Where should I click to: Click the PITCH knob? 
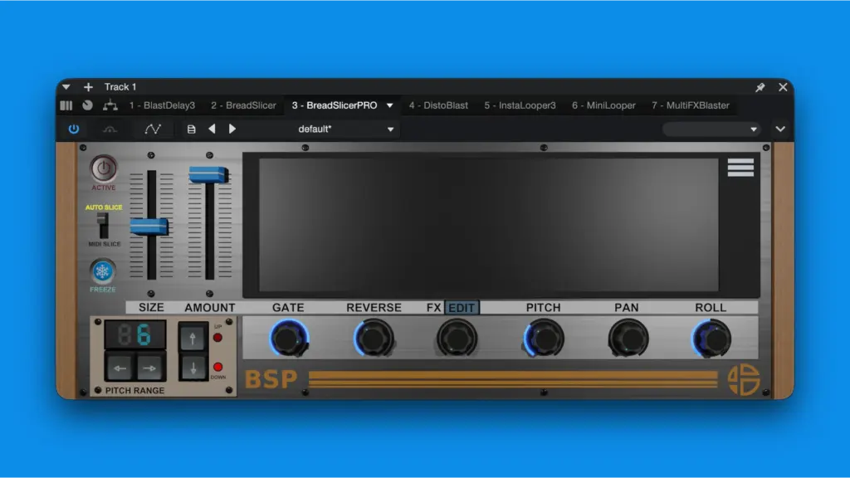pyautogui.click(x=544, y=339)
